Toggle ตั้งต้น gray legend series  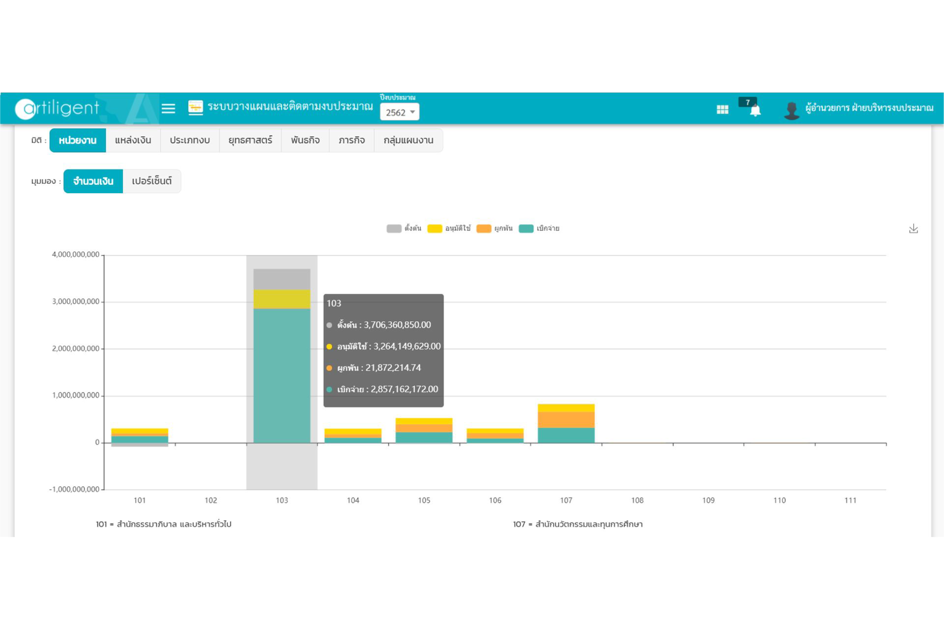click(394, 229)
